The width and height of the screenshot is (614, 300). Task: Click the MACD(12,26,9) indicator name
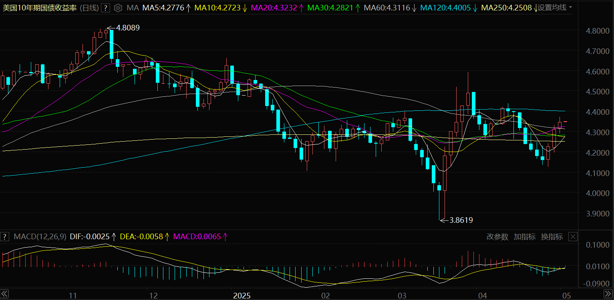click(40, 236)
